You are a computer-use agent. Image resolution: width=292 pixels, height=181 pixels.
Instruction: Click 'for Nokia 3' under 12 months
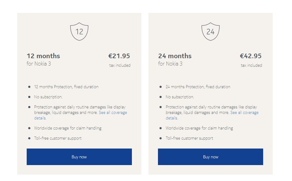pos(39,64)
